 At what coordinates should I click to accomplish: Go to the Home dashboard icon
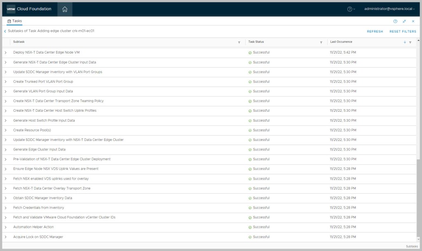click(65, 9)
